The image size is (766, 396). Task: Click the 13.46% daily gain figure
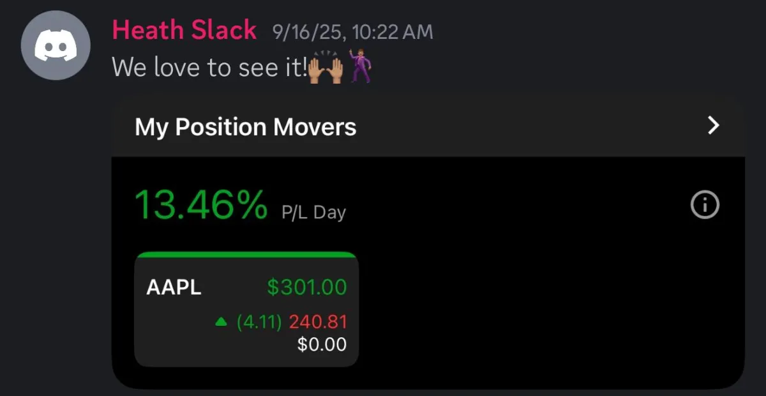[201, 206]
